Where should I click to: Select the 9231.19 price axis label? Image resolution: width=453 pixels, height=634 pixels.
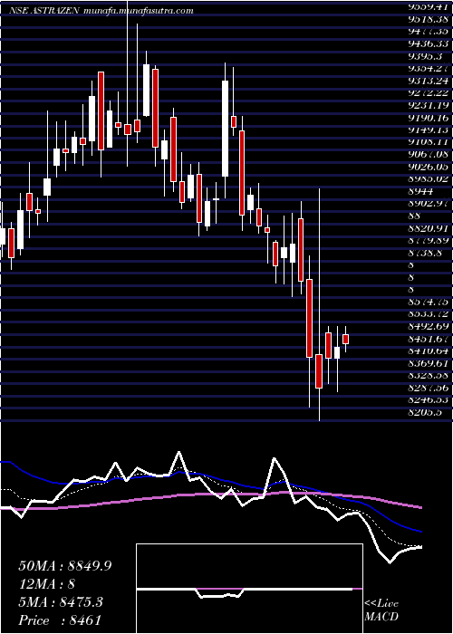click(x=429, y=105)
